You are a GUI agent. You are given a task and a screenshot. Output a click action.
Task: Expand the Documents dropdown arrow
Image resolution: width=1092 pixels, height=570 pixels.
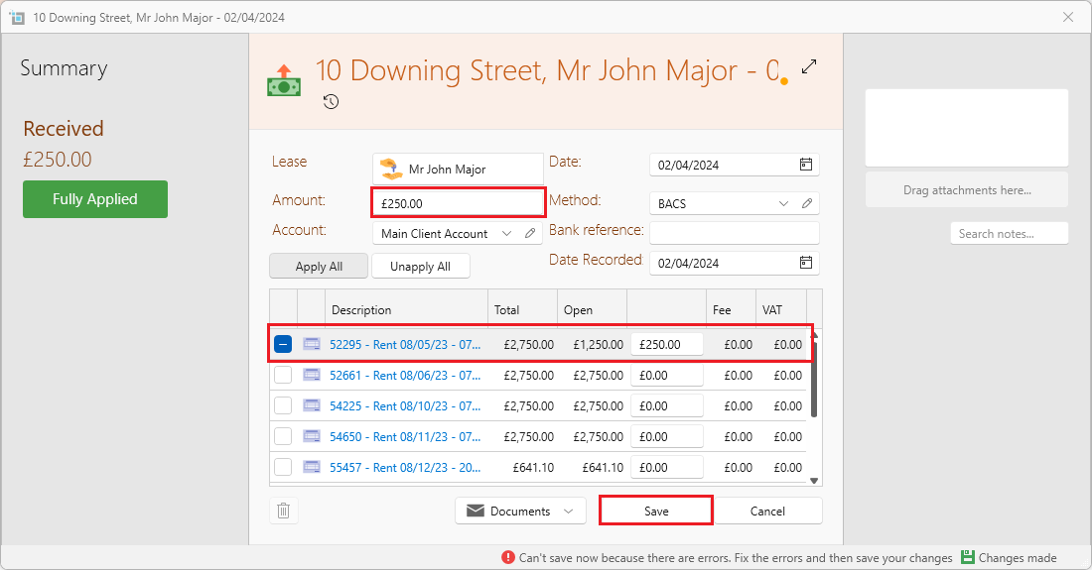tap(568, 511)
